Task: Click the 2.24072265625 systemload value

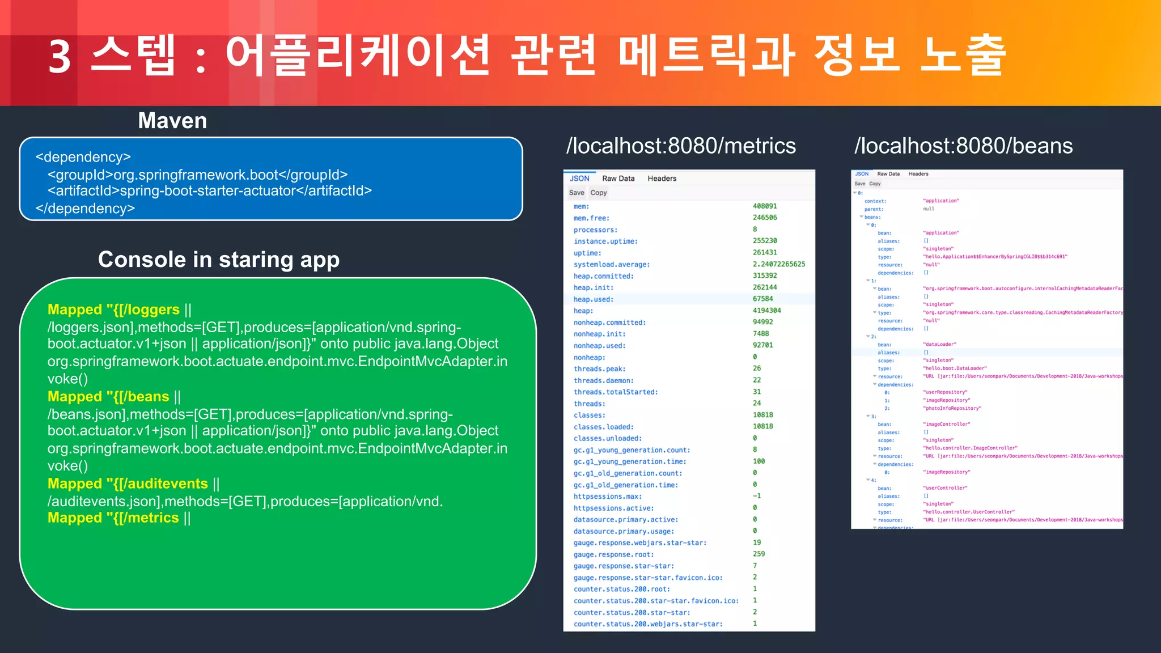Action: pyautogui.click(x=779, y=264)
